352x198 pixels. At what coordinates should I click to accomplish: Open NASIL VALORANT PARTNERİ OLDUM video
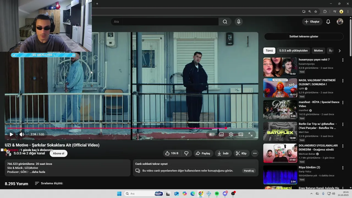(x=280, y=88)
